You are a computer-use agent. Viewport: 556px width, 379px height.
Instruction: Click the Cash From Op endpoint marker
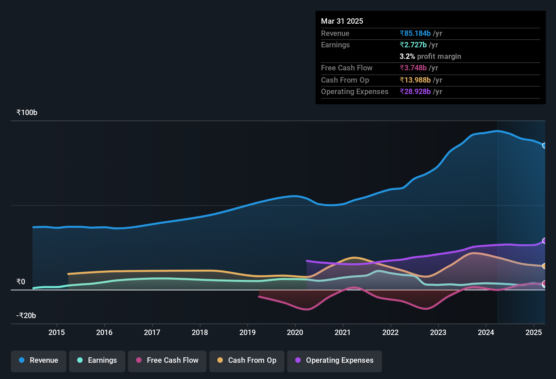tap(544, 266)
